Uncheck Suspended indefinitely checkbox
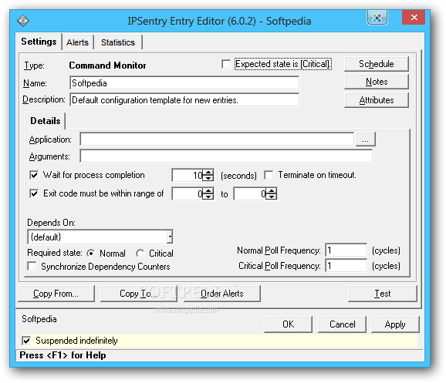The image size is (446, 383). point(26,341)
